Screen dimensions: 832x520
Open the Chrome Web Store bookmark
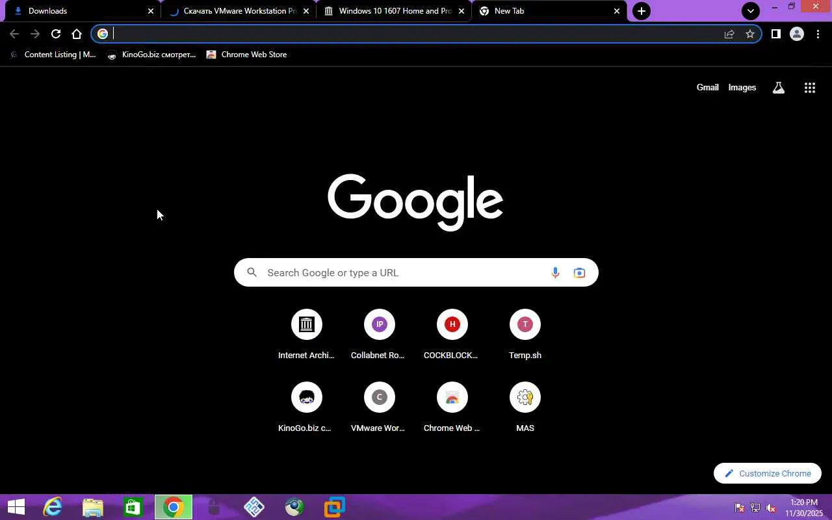coord(246,55)
